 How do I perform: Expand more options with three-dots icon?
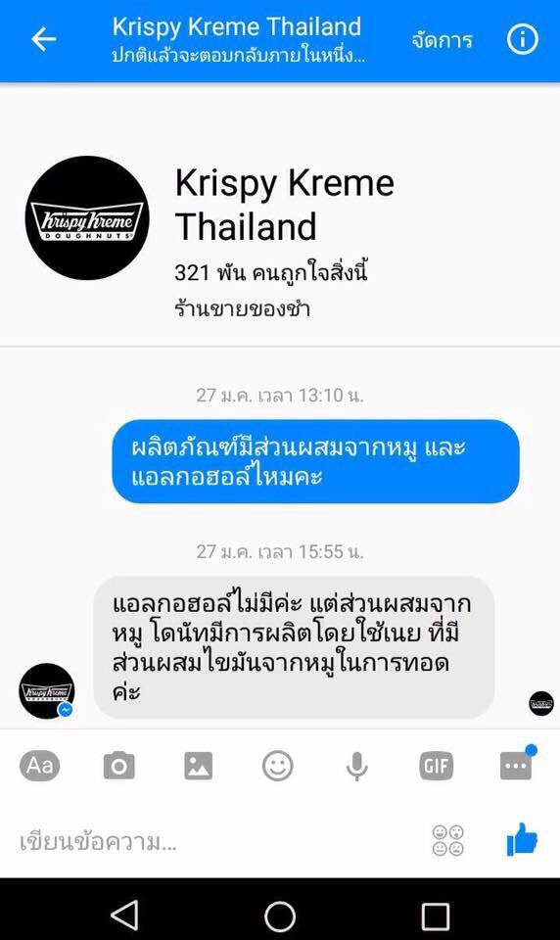pyautogui.click(x=516, y=764)
